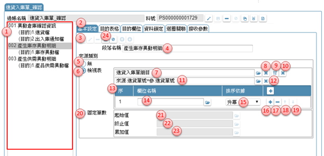The height and width of the screenshot is (156, 324).
Task: Click X icon directly after 進貨入庫單細目 folder icon
Action: [266, 73]
